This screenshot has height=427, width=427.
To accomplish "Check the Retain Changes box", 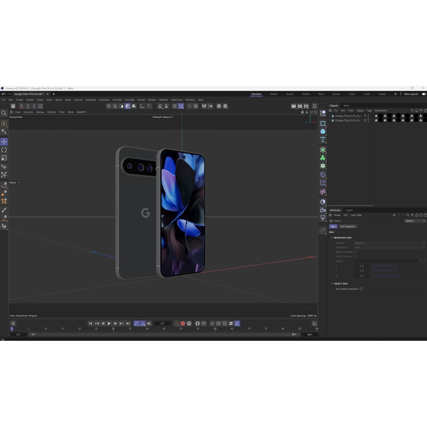I will coord(355,252).
